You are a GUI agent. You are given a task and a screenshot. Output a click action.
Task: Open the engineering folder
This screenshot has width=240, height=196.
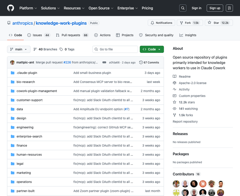coord(25,127)
